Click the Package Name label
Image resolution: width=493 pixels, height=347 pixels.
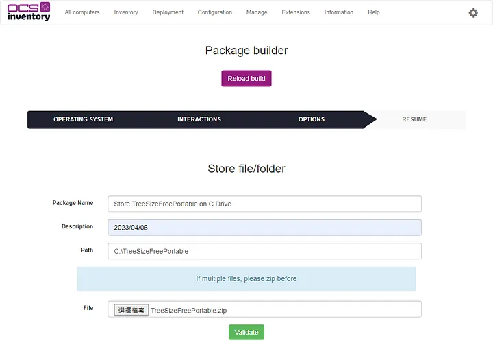click(73, 203)
